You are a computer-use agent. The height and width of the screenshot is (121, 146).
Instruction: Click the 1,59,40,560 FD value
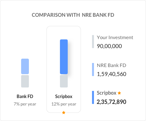point(112,74)
